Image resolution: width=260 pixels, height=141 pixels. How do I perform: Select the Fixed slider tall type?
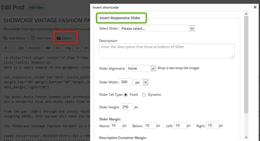point(126,95)
